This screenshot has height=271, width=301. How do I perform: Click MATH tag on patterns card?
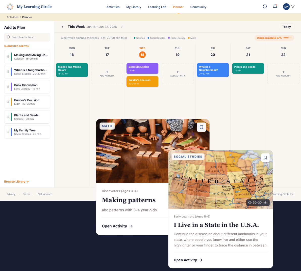pos(107,126)
